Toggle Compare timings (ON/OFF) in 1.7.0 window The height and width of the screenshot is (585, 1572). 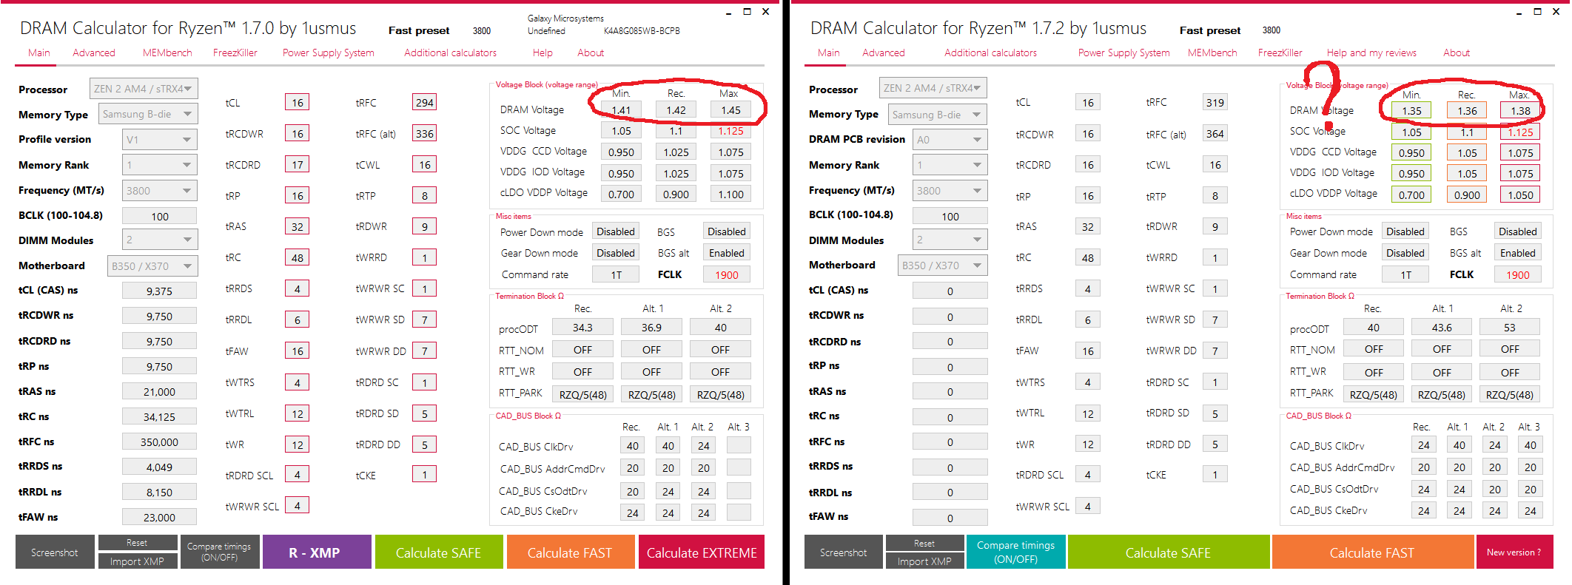(219, 552)
